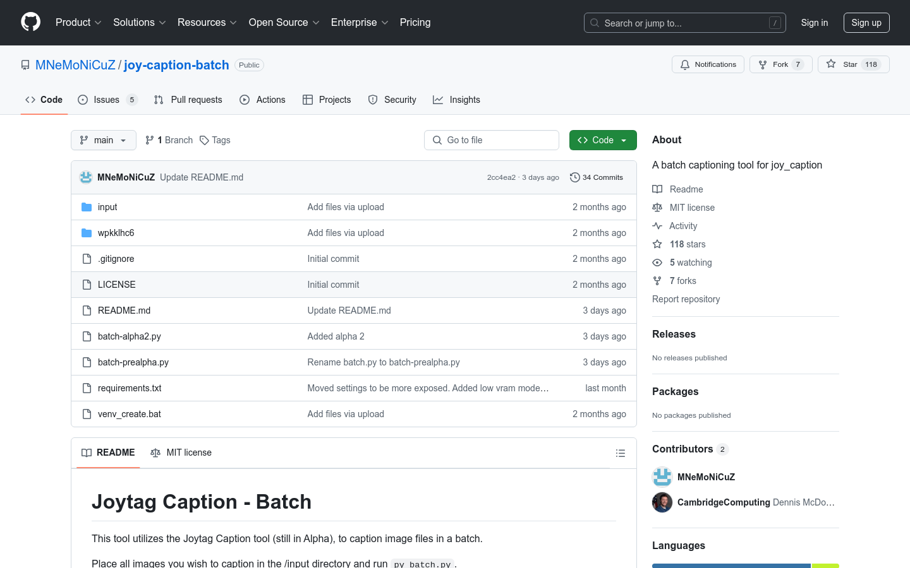Switch to the MIT license tab

coord(181,453)
